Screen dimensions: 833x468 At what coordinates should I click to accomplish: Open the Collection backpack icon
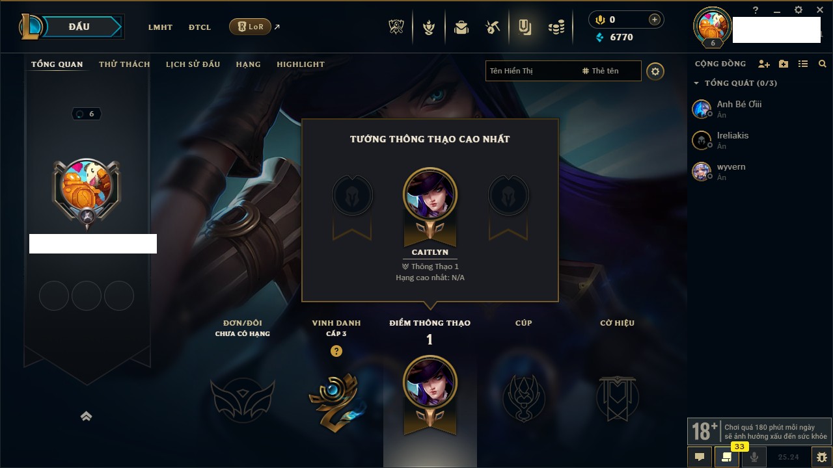(461, 27)
